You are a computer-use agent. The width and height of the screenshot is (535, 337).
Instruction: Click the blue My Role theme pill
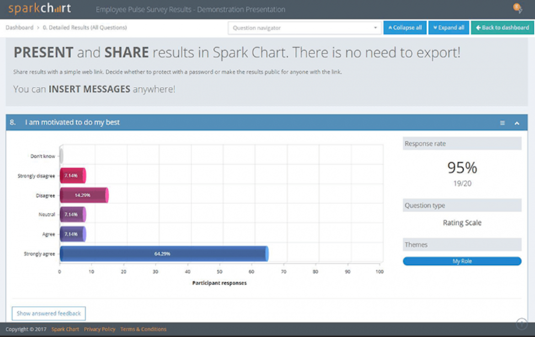point(461,261)
